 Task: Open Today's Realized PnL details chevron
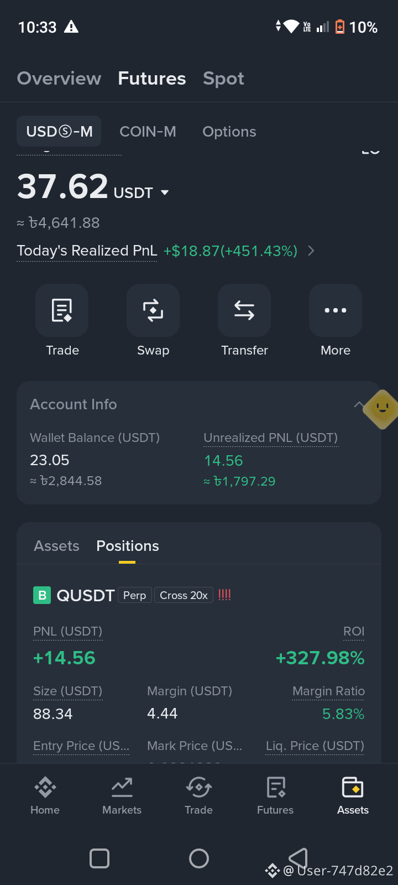pos(311,251)
